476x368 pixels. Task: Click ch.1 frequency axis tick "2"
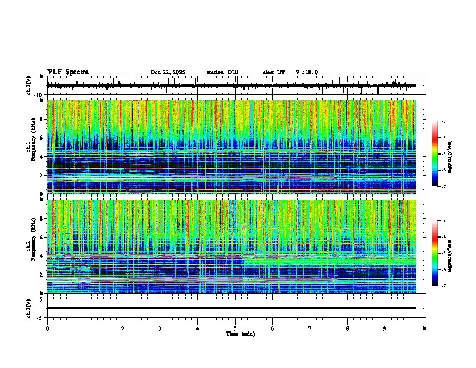[x=41, y=175]
